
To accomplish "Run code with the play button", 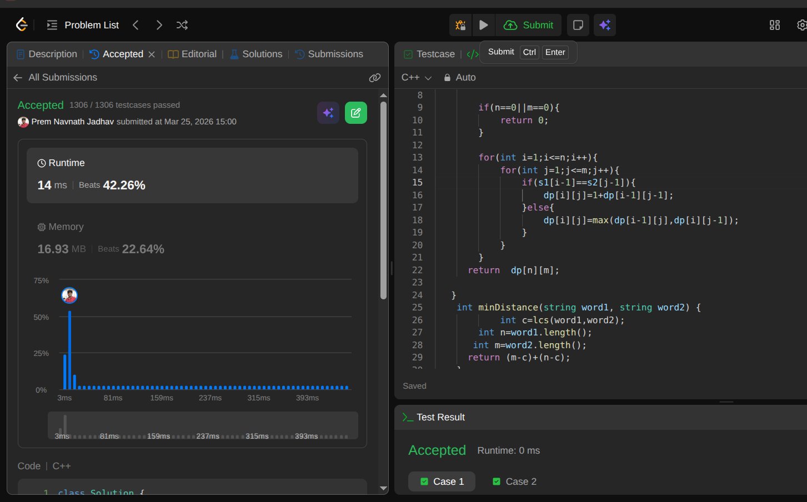I will click(483, 25).
